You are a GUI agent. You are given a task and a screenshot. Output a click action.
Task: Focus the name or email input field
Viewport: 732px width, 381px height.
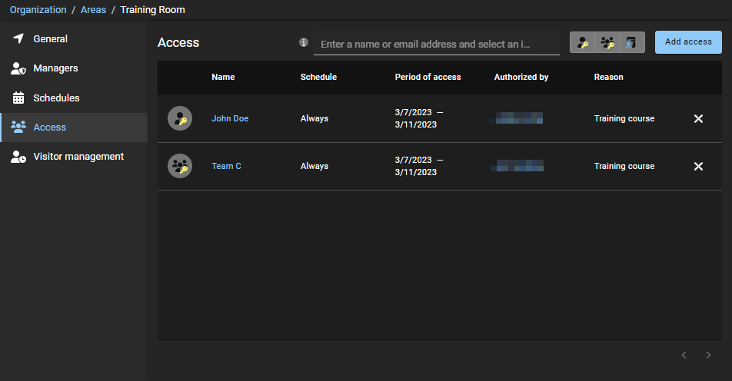coord(435,45)
